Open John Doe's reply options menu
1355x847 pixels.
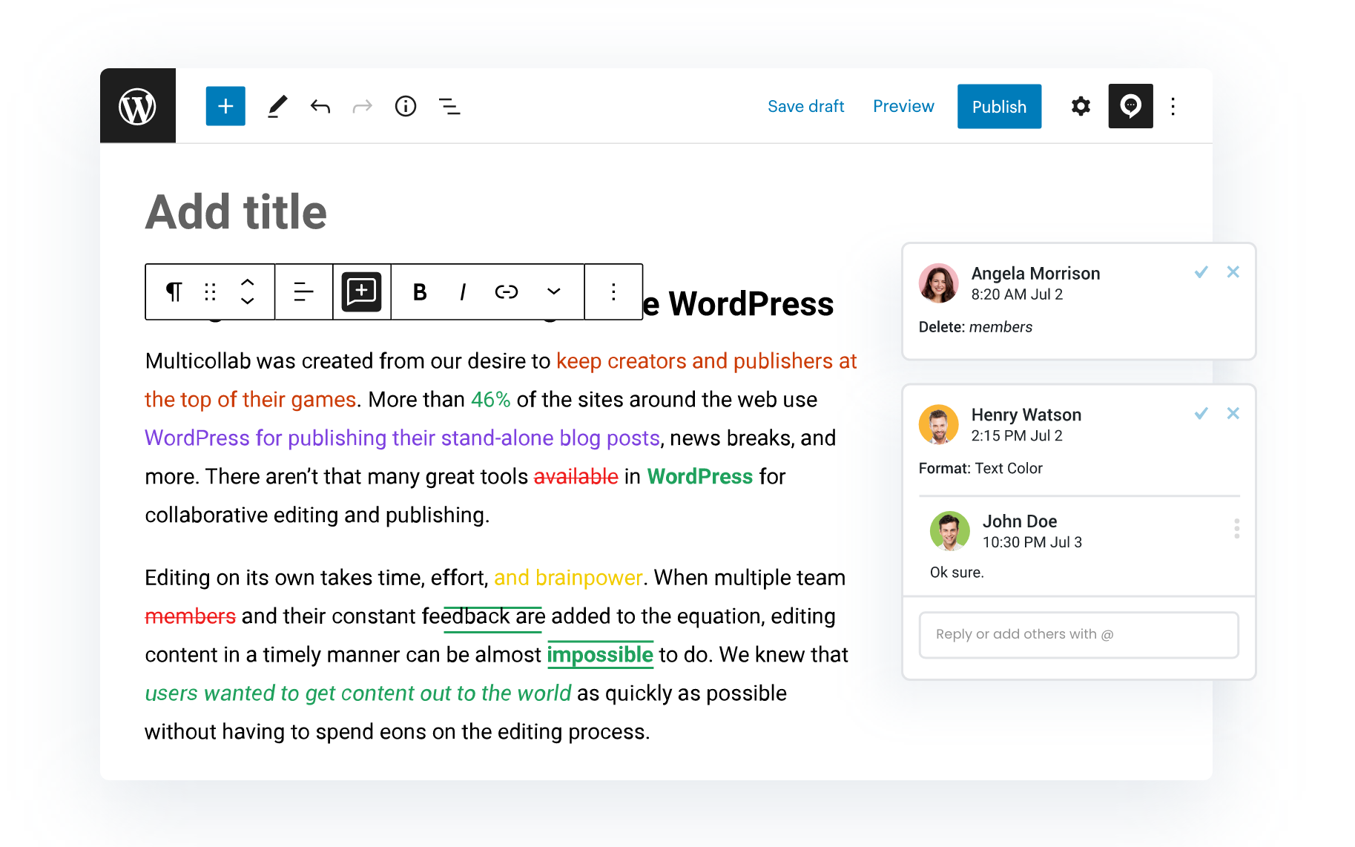tap(1236, 529)
